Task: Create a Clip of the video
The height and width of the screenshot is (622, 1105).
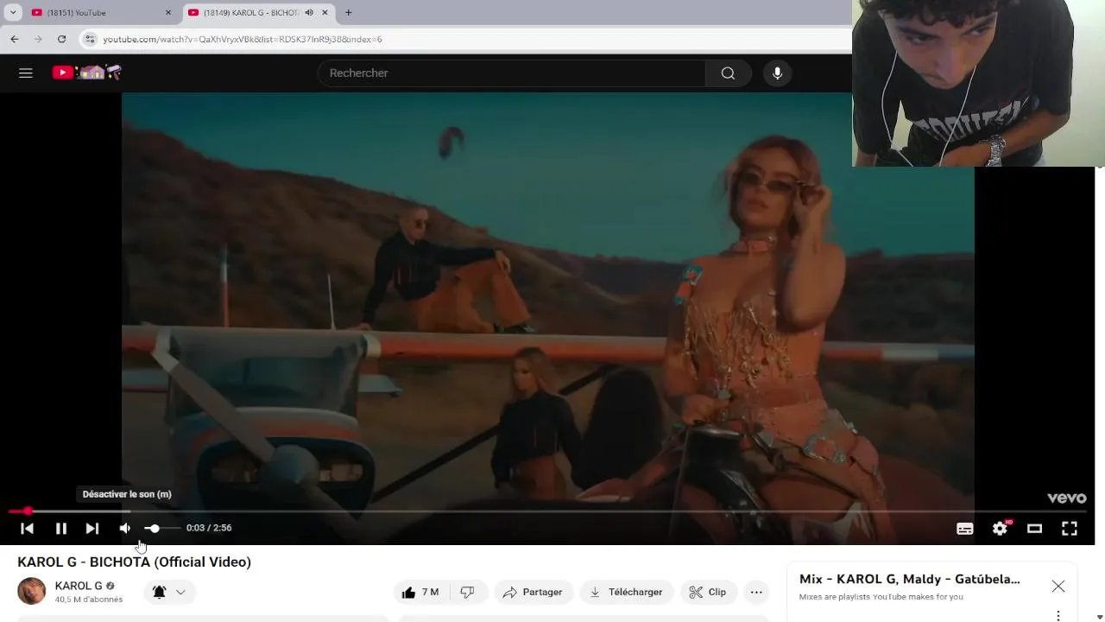Action: coord(708,592)
